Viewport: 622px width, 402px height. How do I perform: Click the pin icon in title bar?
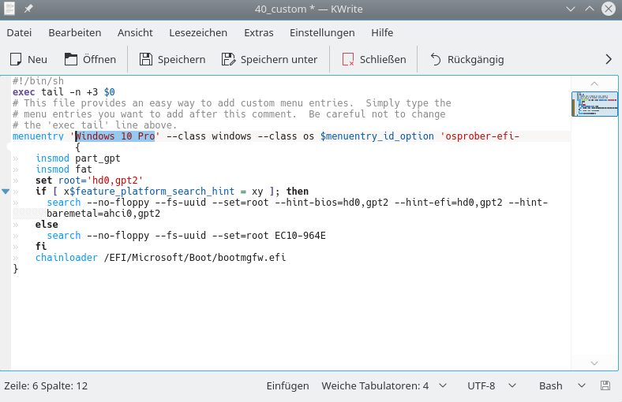tap(28, 9)
